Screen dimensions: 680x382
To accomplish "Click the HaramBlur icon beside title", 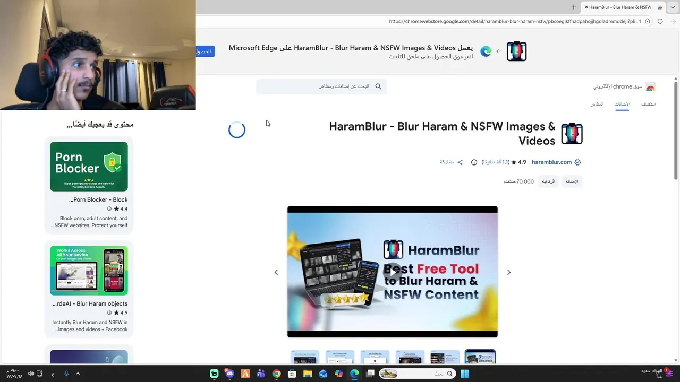I will [572, 134].
